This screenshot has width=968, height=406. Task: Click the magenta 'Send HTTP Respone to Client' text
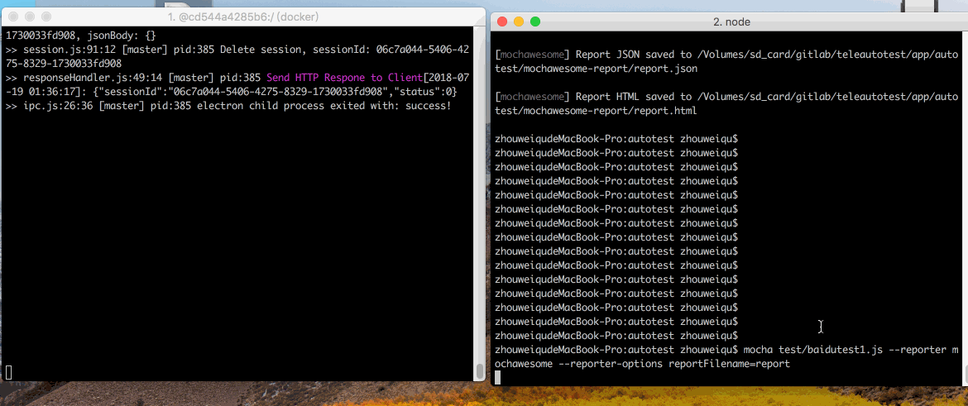[x=344, y=78]
